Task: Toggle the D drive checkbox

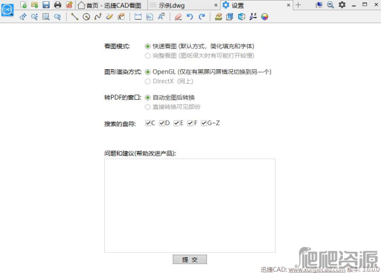Action: tap(162, 123)
